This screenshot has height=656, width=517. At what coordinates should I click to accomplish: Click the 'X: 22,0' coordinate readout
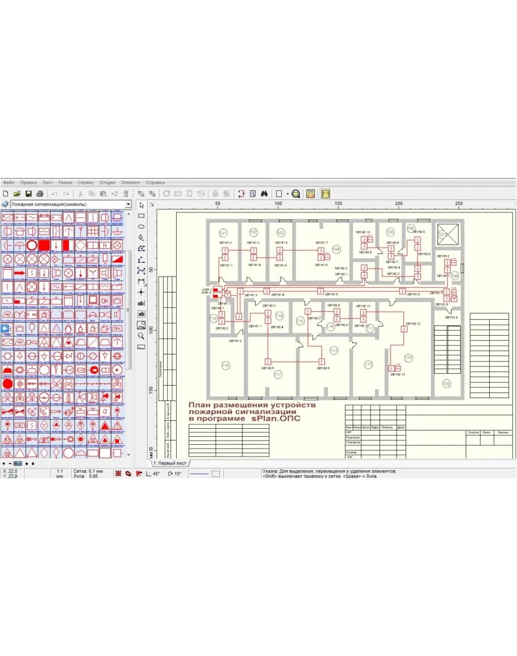click(10, 471)
